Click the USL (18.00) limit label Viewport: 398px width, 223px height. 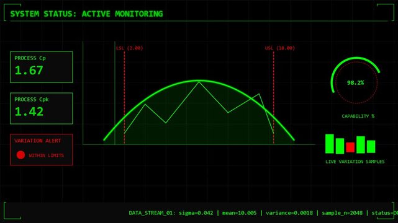[280, 48]
